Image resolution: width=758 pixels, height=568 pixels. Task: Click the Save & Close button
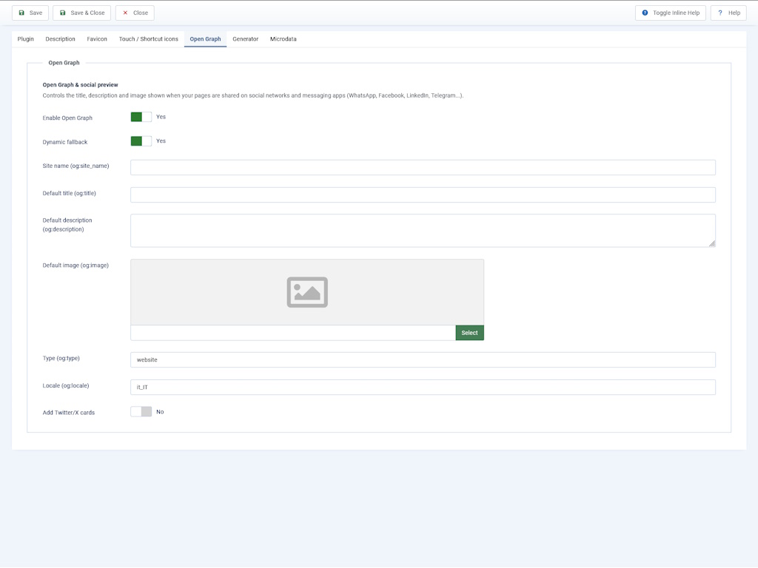click(81, 13)
